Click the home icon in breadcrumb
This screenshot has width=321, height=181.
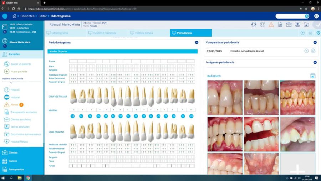click(14, 16)
